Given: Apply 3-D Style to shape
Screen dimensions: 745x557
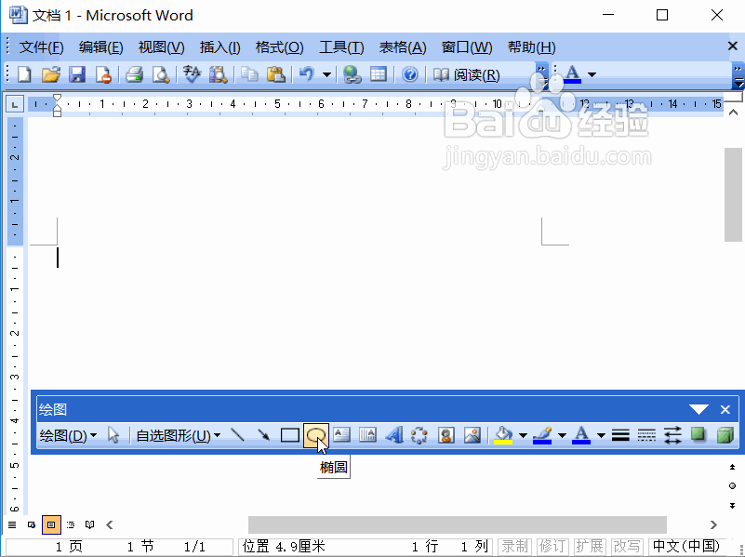Looking at the screenshot, I should pyautogui.click(x=725, y=435).
